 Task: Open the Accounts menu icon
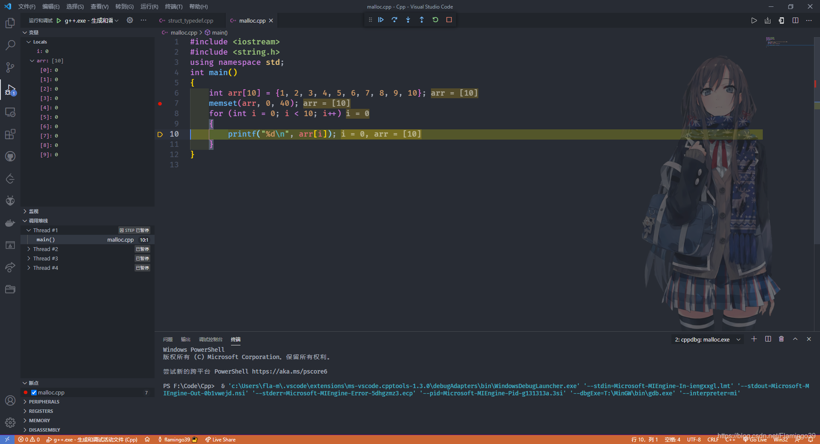10,400
